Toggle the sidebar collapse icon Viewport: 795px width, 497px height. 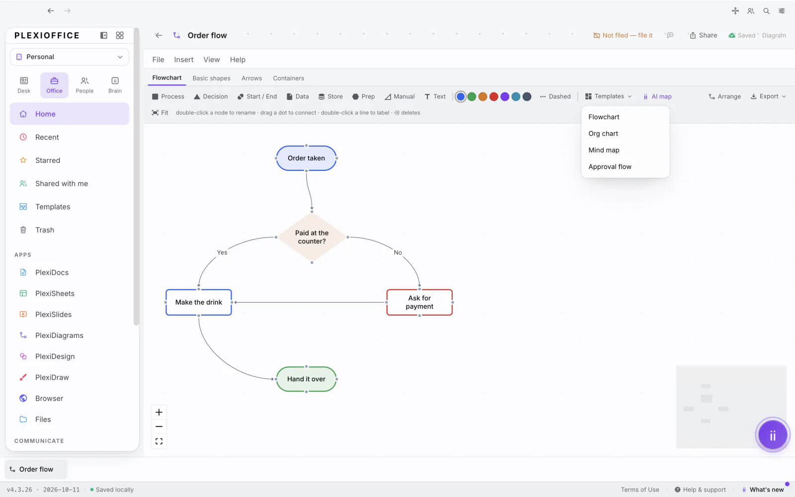[104, 35]
